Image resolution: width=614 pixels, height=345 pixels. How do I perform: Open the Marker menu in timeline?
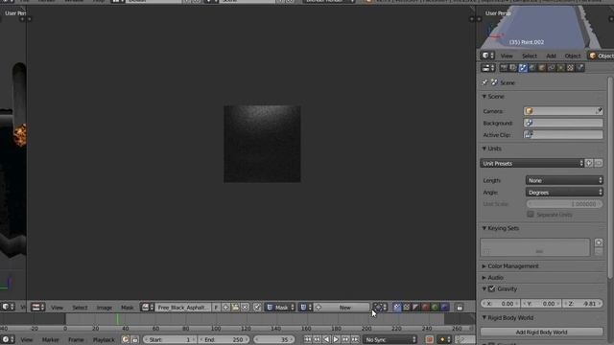coord(50,339)
